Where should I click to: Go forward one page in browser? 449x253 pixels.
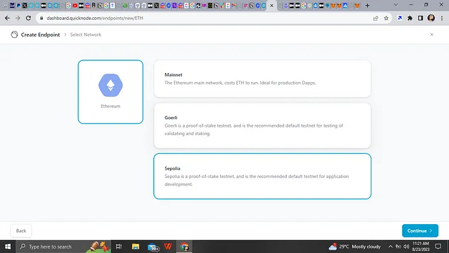coord(18,18)
